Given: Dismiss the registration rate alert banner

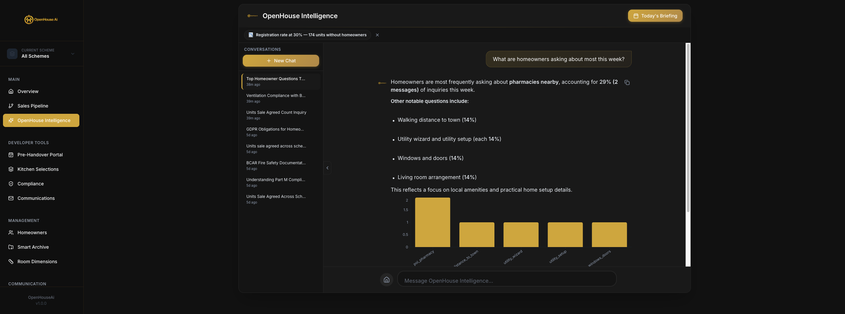Looking at the screenshot, I should click(377, 35).
